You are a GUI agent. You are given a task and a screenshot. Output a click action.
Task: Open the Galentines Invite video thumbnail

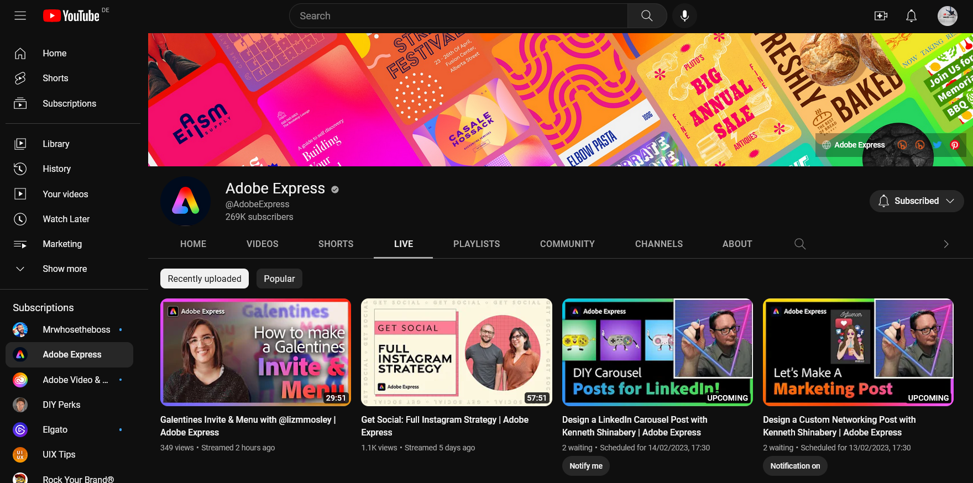point(255,352)
